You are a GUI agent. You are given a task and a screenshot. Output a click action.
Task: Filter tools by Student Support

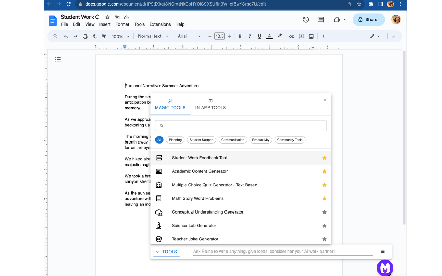(x=201, y=140)
